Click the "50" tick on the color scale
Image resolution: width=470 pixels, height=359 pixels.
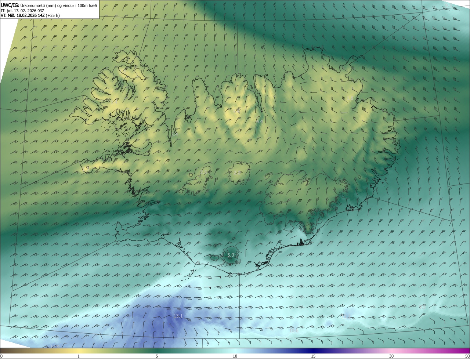pyautogui.click(x=467, y=356)
